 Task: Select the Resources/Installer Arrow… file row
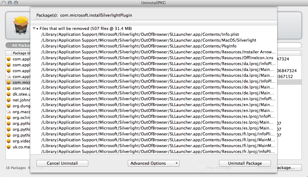[154, 52]
